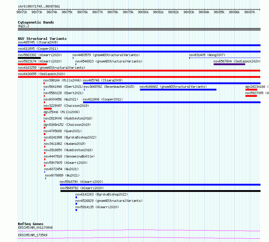The height and width of the screenshot is (242, 269).
Task: Click dgv9268n152 (Chaisson2019) label
Action: [x=67, y=125]
